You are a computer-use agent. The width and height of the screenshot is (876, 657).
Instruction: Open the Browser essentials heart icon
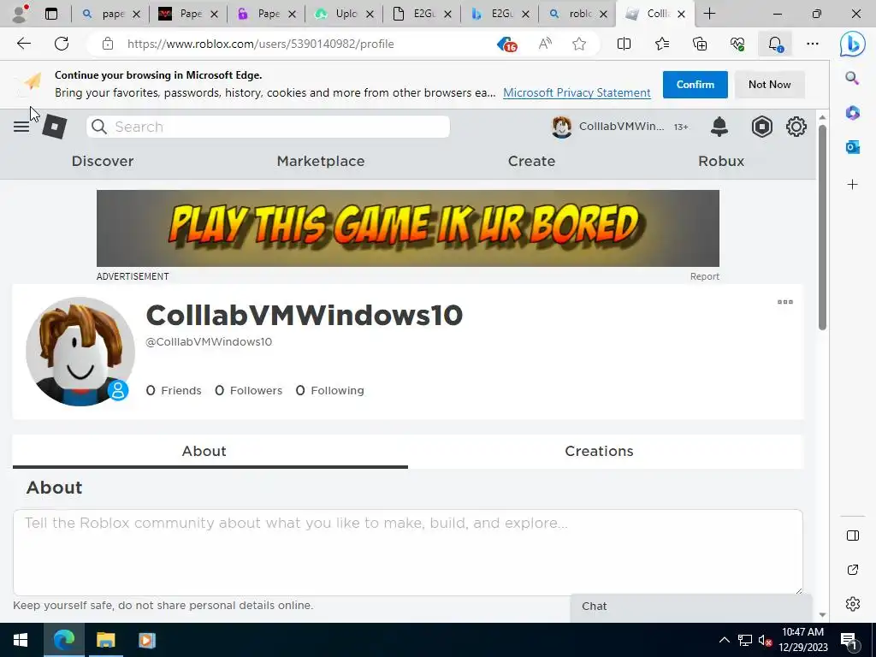point(737,44)
